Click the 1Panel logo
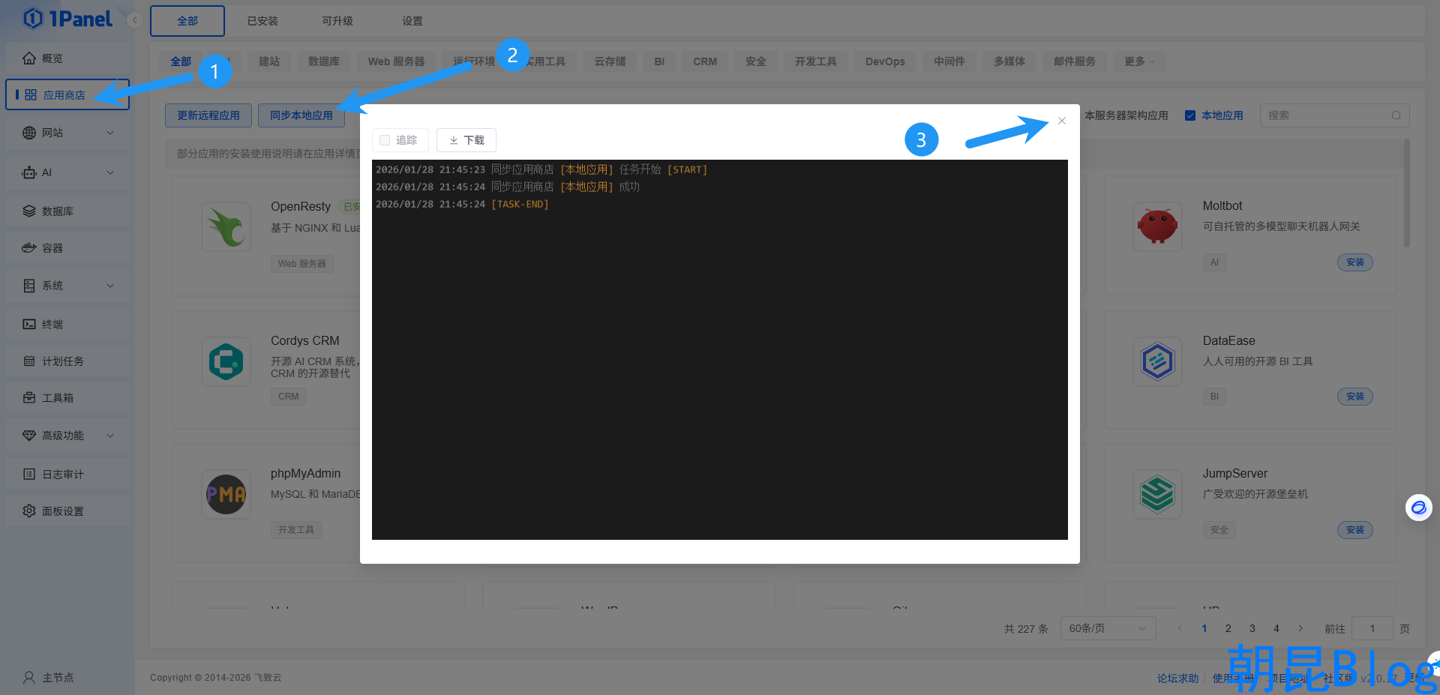The image size is (1440, 695). tap(67, 19)
